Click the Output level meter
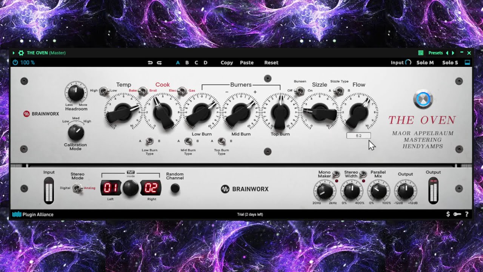This screenshot has height=272, width=483. (433, 191)
